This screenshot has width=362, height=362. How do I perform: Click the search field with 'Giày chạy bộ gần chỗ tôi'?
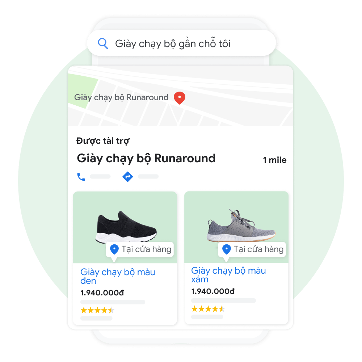coord(181,43)
